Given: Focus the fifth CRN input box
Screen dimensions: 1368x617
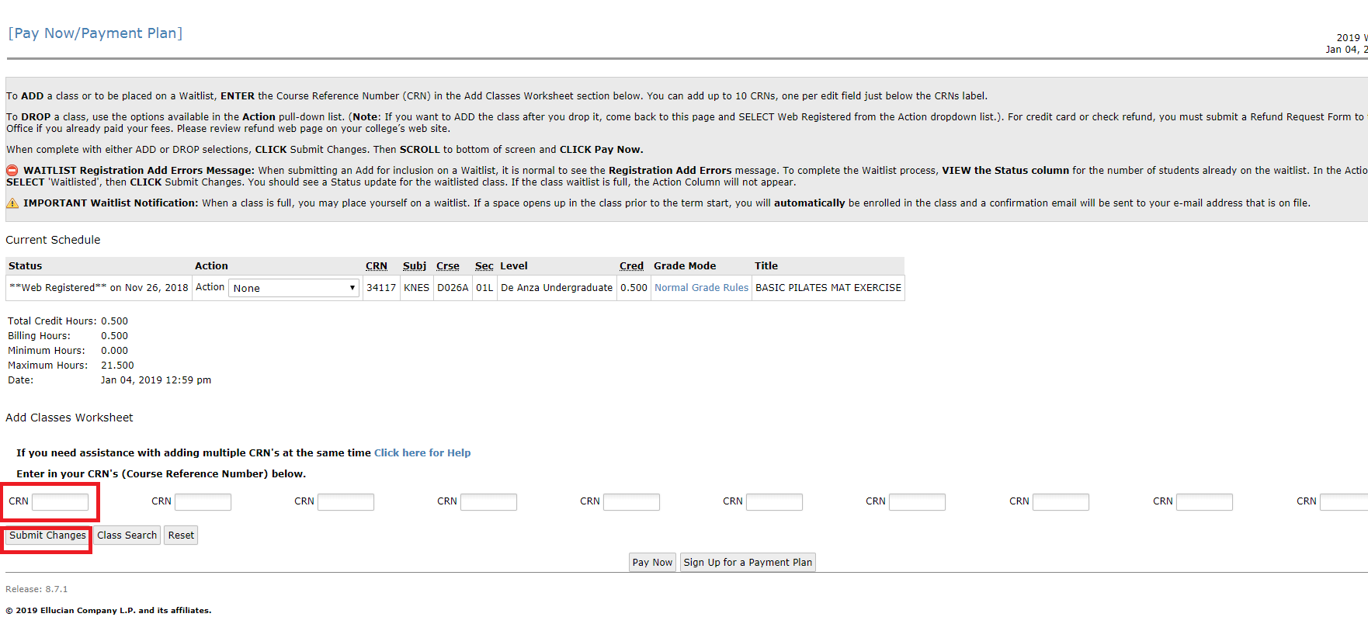Looking at the screenshot, I should [x=631, y=502].
